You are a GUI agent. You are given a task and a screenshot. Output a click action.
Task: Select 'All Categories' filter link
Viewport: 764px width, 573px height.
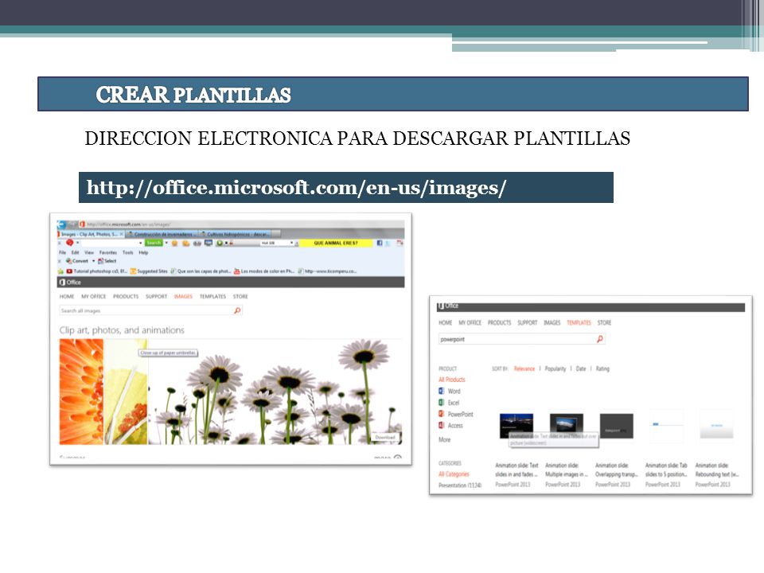454,474
